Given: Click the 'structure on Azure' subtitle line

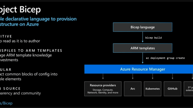Looking at the screenshot, I should pos(19,24).
